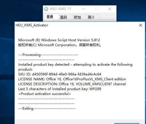This screenshot has width=146, height=124.
Task: Close the HEU KMS 11 window
Action: click(x=110, y=9)
